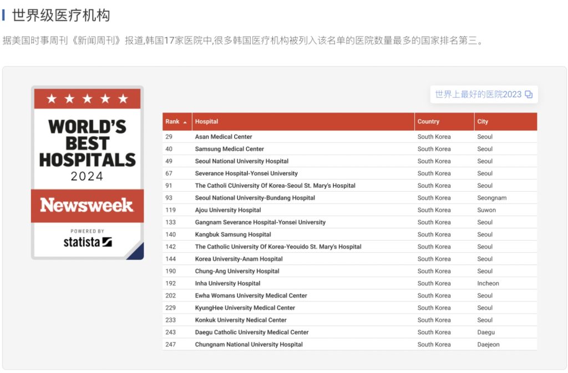Select Inha University Hospital
Screen dimensions: 568x373
[227, 284]
